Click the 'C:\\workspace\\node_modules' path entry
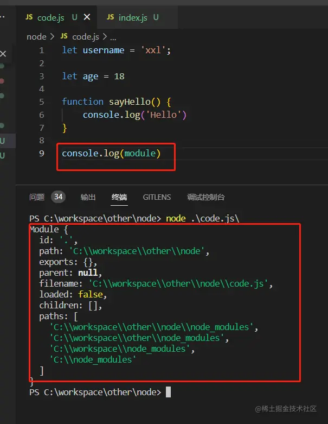This screenshot has width=328, height=424. point(119,349)
